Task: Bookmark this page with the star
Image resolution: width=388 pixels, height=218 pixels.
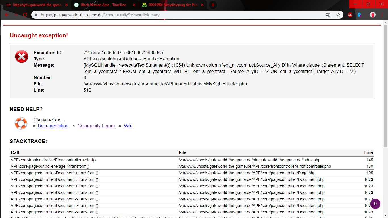Action: coord(338,15)
